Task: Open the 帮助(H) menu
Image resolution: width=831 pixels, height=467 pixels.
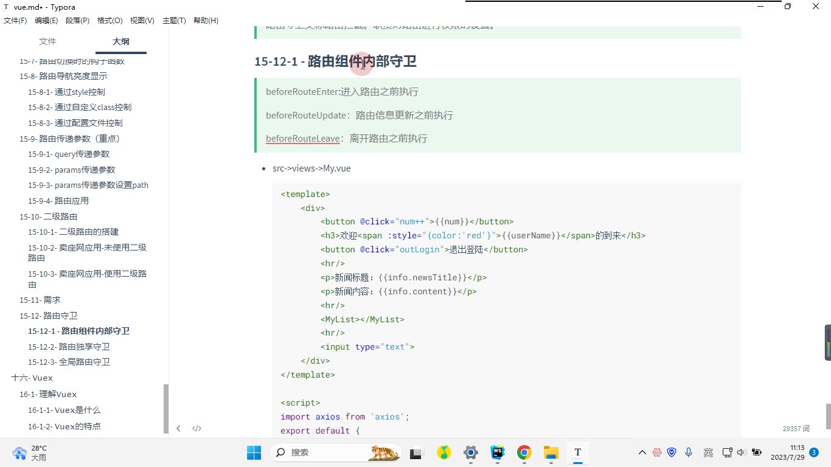Action: coord(206,20)
